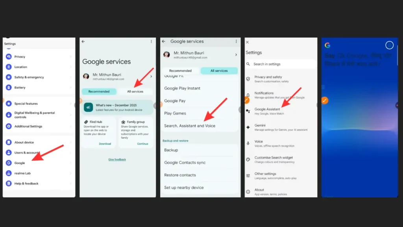Switch to the All services tab
The image size is (403, 227).
point(135,91)
